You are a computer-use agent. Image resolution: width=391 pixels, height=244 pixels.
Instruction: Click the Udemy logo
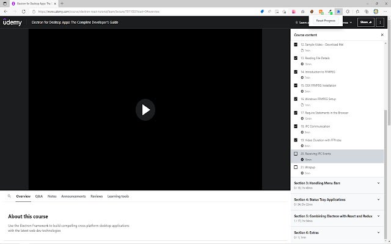[x=12, y=22]
